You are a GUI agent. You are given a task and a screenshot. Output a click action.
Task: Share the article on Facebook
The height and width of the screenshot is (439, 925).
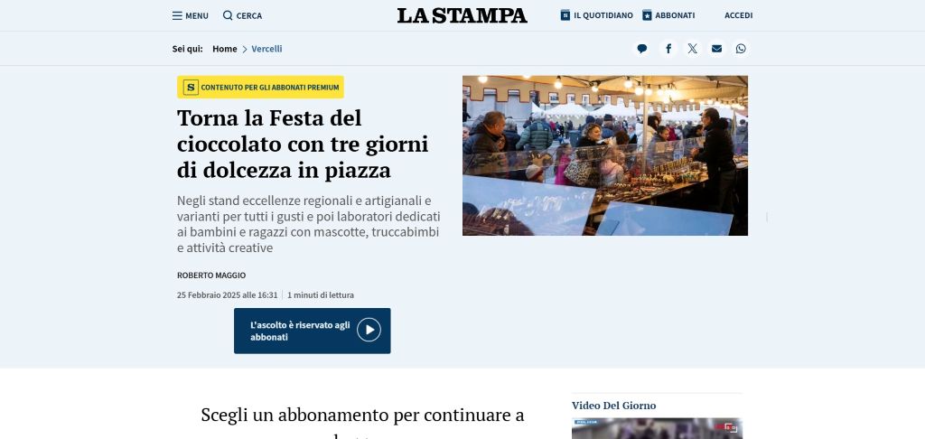point(668,49)
